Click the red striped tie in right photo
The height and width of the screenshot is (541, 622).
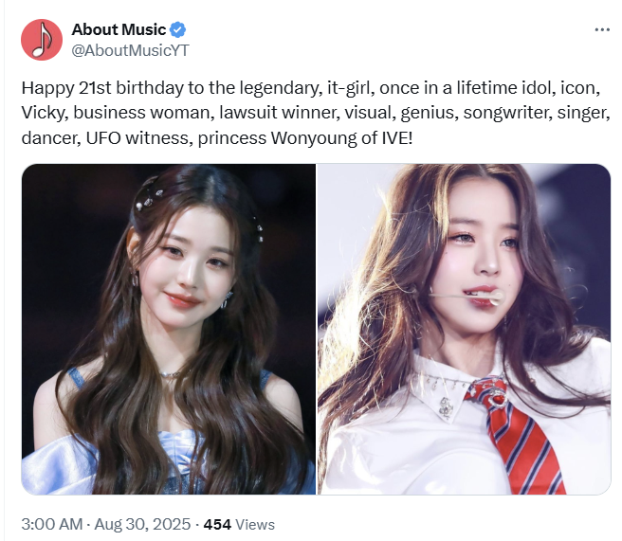(518, 436)
